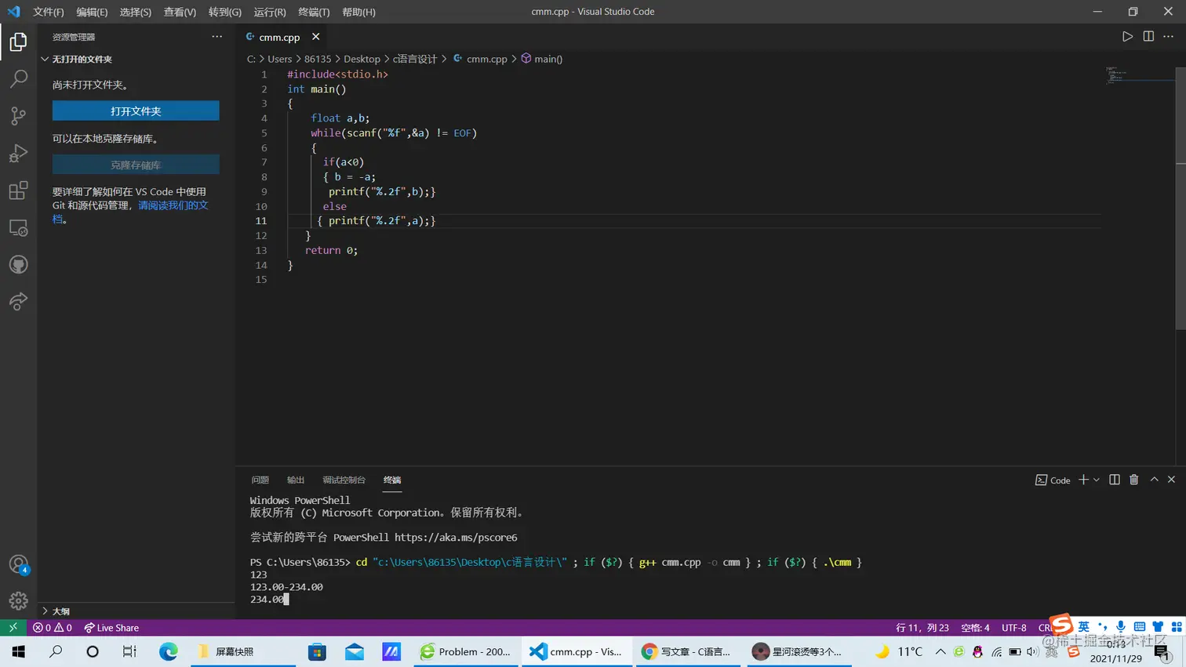The width and height of the screenshot is (1186, 667).
Task: Open the editor's more actions menu
Action: click(x=1169, y=37)
